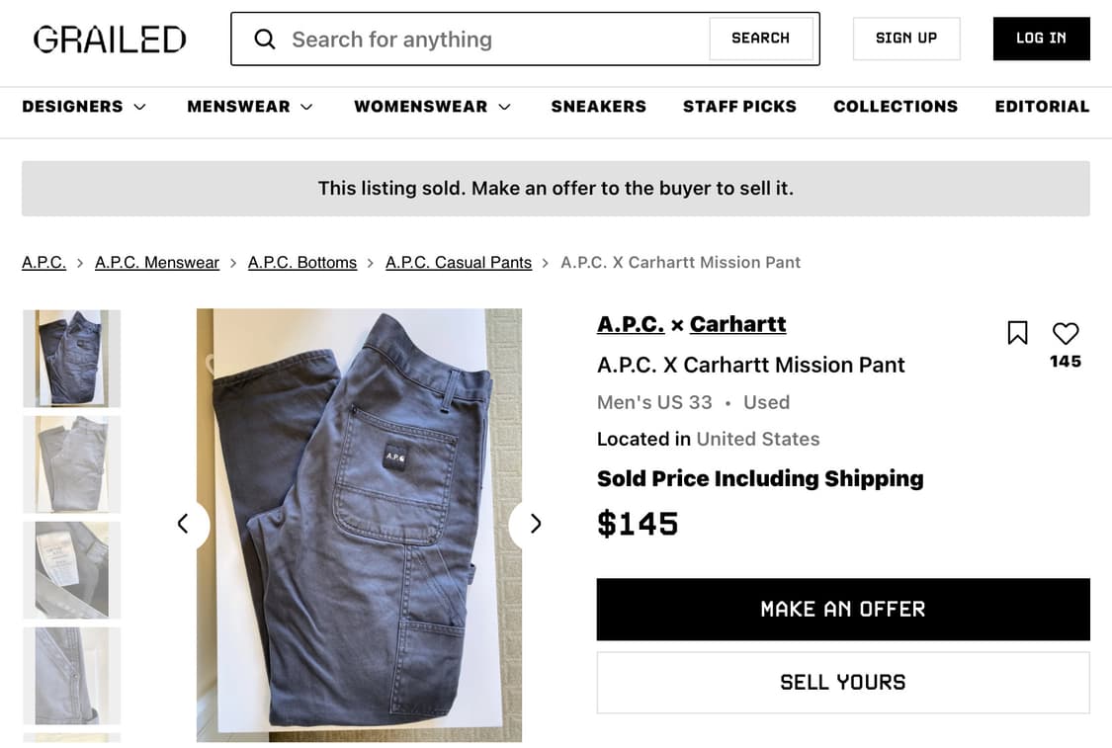Open the Sneakers menu item

[x=599, y=107]
